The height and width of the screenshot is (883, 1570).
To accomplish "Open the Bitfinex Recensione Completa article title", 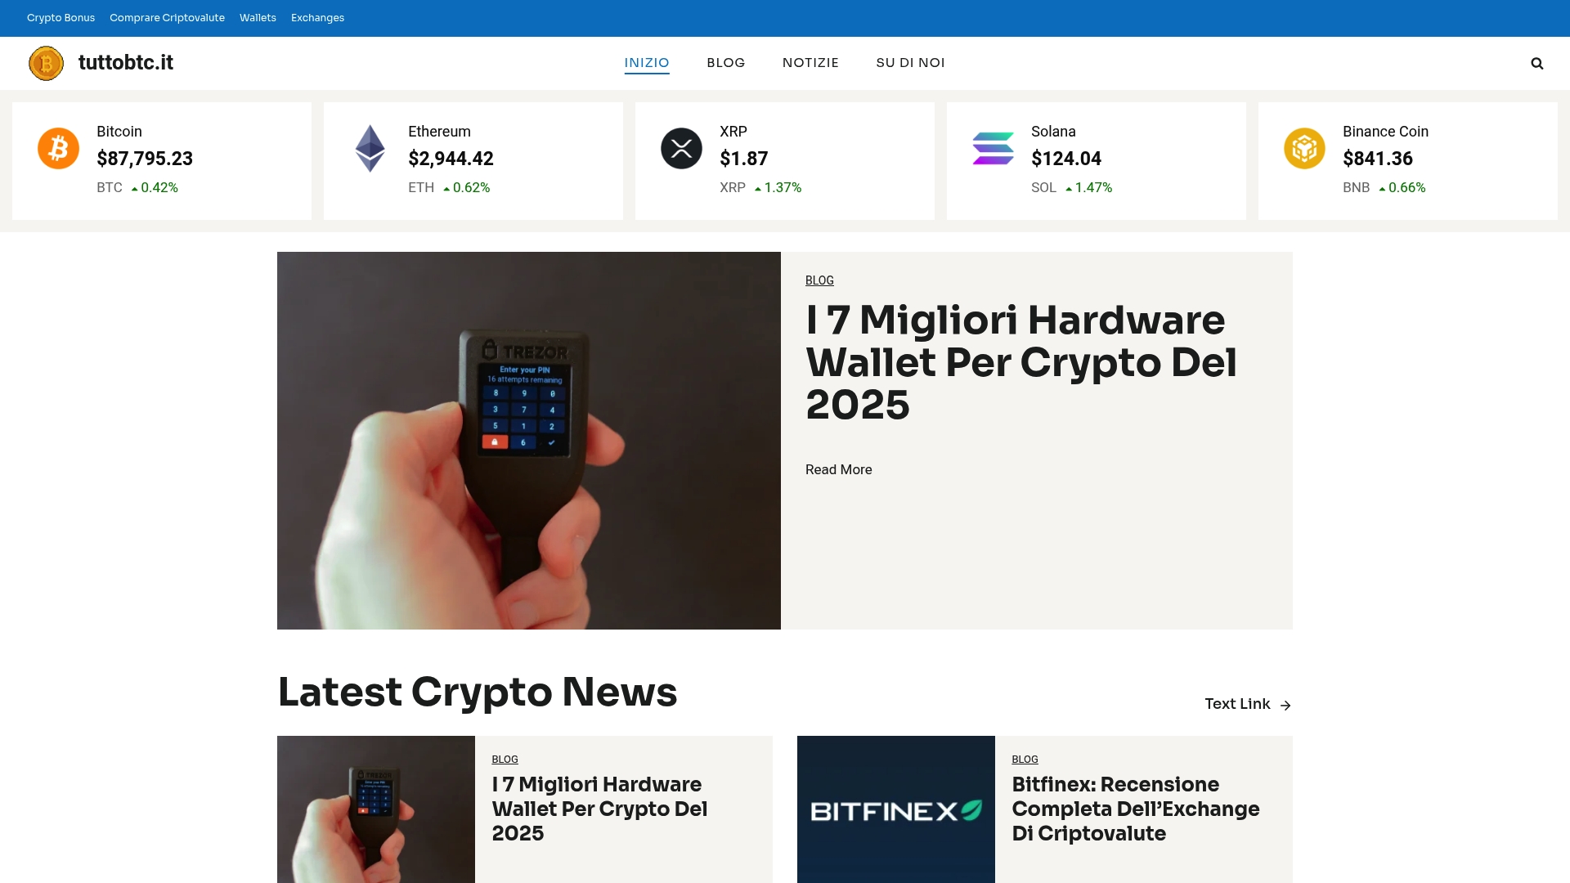I will click(1136, 809).
